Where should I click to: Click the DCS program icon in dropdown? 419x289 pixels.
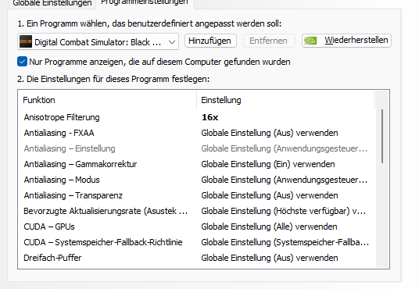pos(26,41)
